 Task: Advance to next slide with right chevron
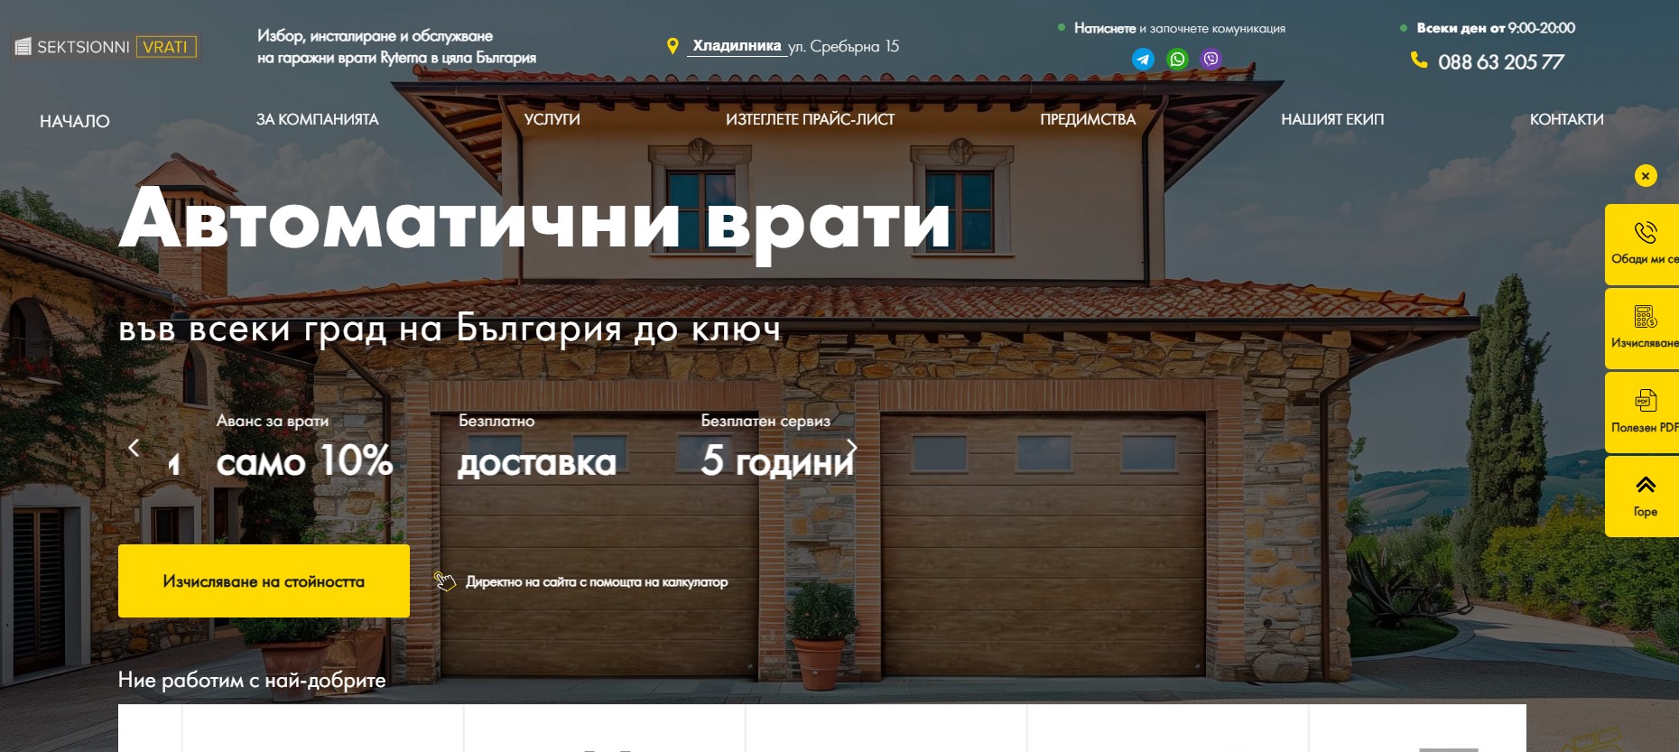(851, 448)
